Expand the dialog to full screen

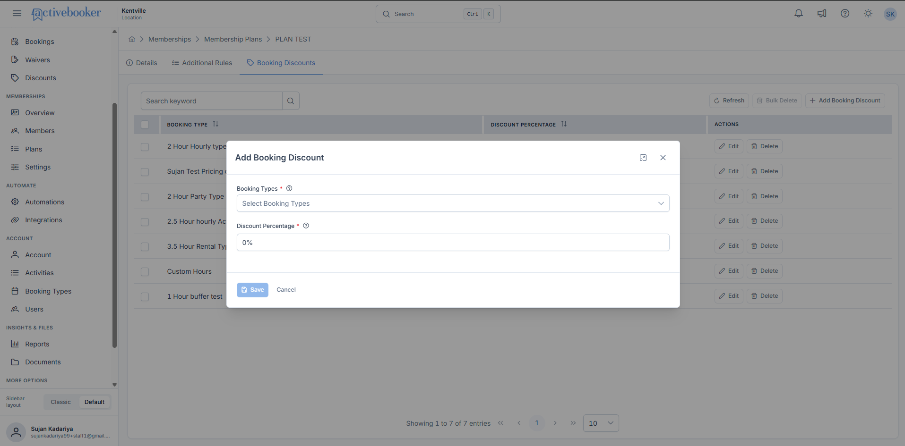coord(643,158)
